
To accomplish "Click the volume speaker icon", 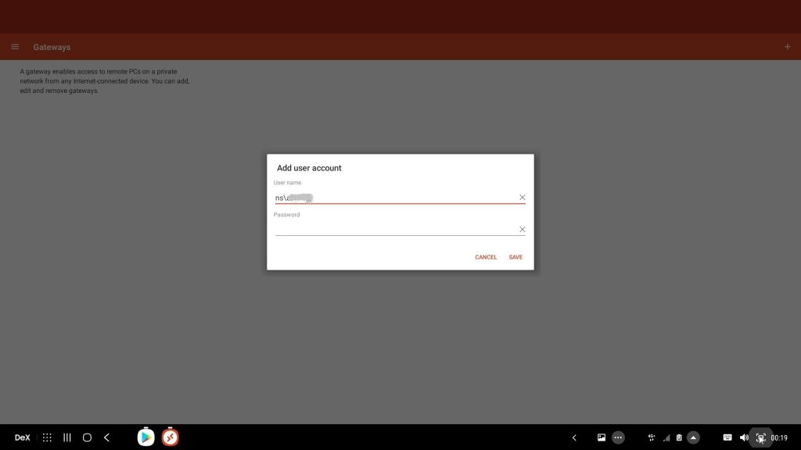I will click(x=743, y=437).
